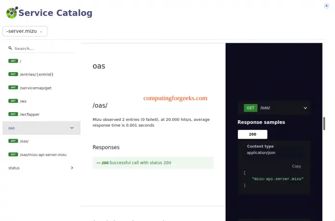Click the Service Catalog logo icon

click(11, 13)
